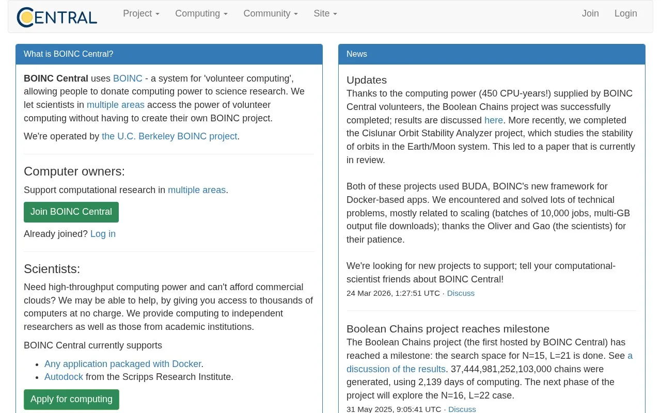
Task: Click Login in the navbar
Action: click(626, 13)
